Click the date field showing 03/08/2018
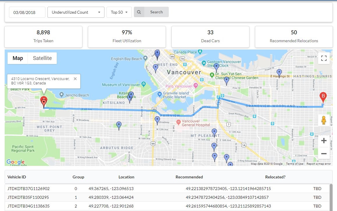 click(27, 12)
